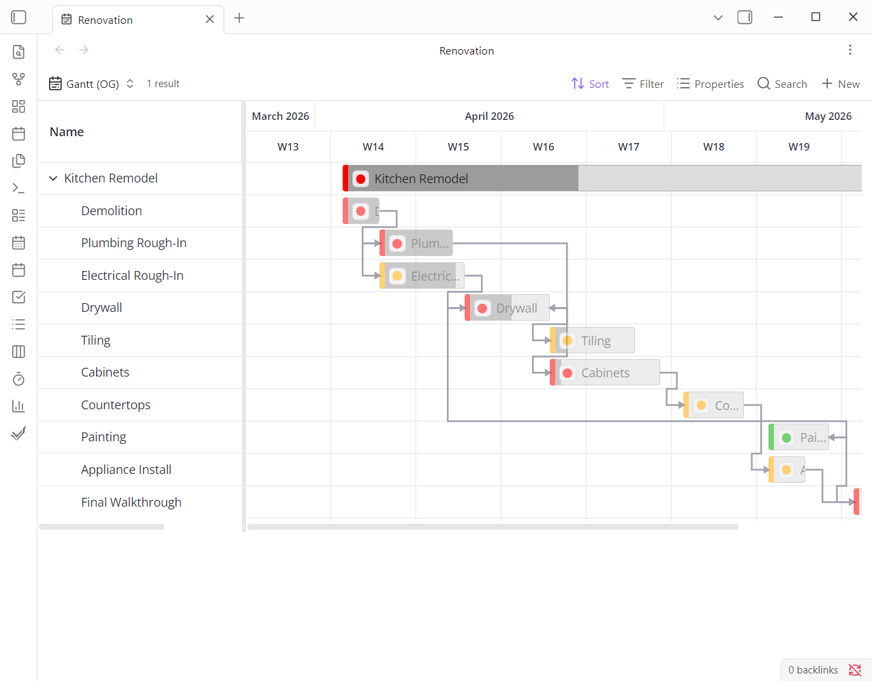
Task: Select the Cabinets row in name list
Action: click(x=140, y=373)
